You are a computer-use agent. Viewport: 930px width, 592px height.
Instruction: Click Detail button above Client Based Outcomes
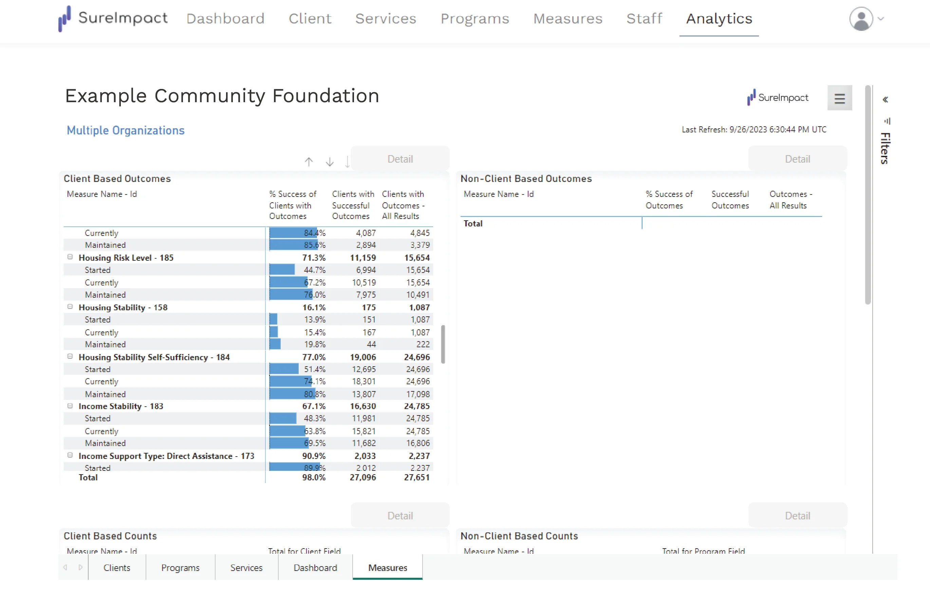400,159
